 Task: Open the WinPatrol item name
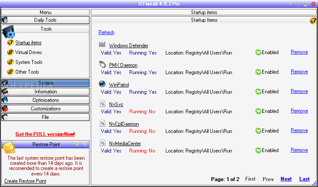[x=119, y=85]
